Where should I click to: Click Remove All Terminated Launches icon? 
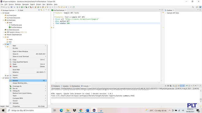pyautogui.click(x=170, y=86)
